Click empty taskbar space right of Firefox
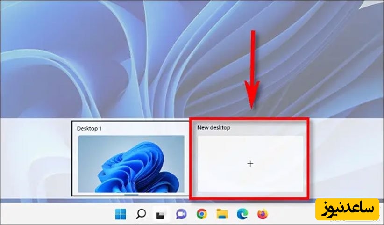 pyautogui.click(x=290, y=214)
